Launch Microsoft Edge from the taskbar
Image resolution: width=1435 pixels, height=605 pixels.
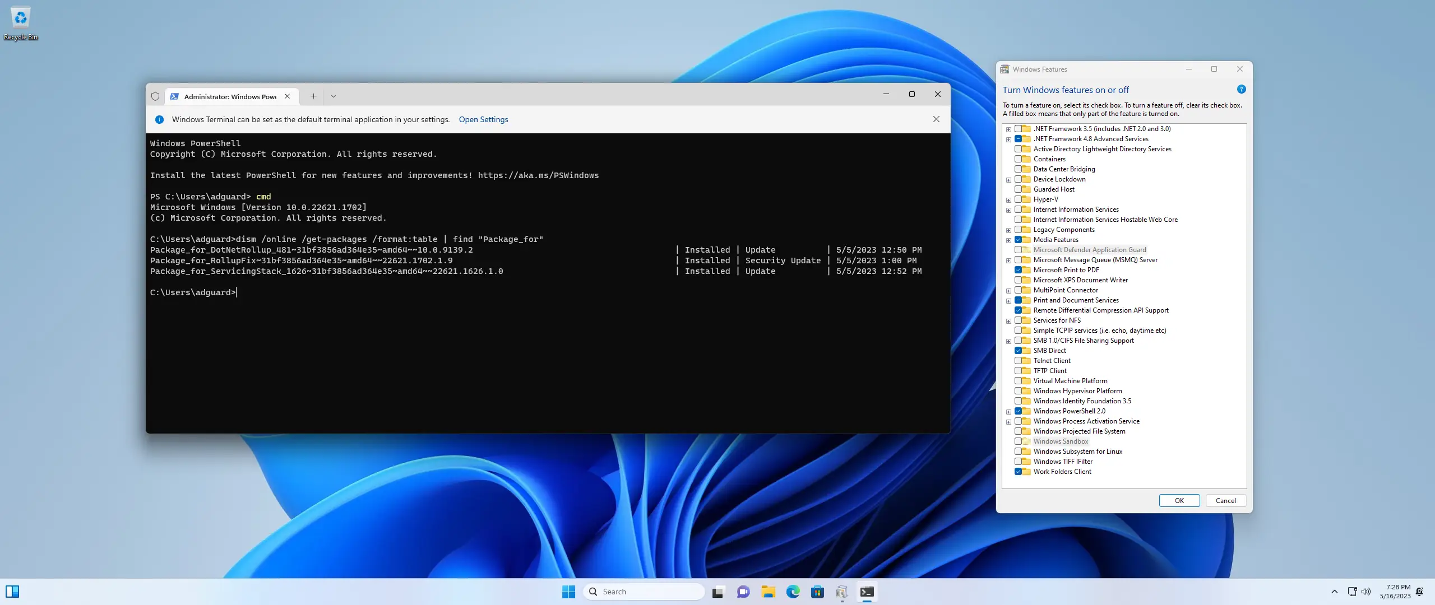coord(793,592)
